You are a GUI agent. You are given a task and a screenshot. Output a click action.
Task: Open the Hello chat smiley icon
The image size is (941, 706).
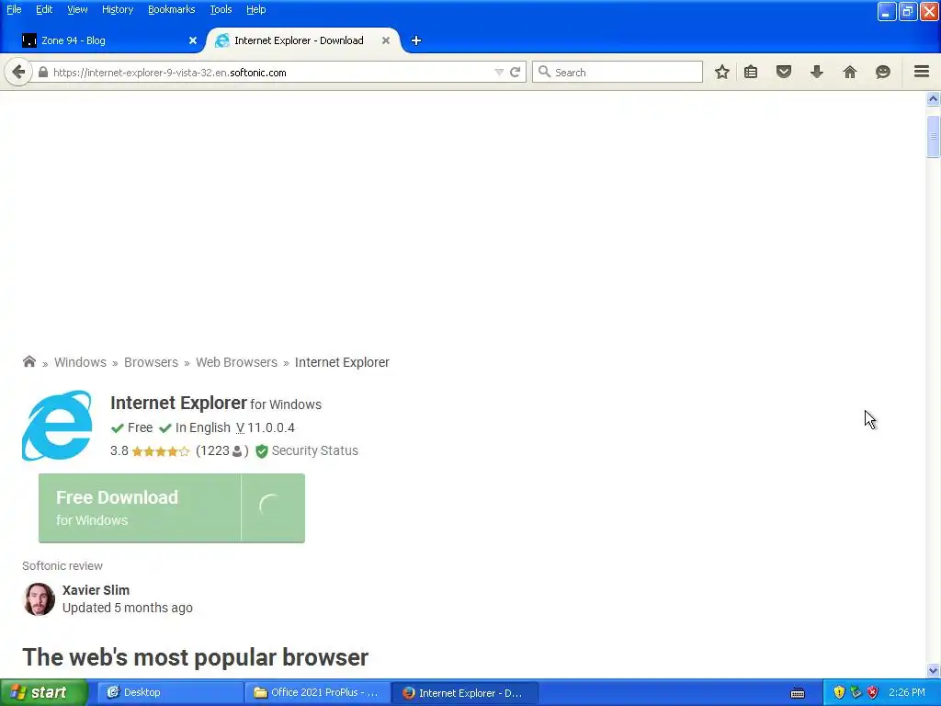[883, 72]
